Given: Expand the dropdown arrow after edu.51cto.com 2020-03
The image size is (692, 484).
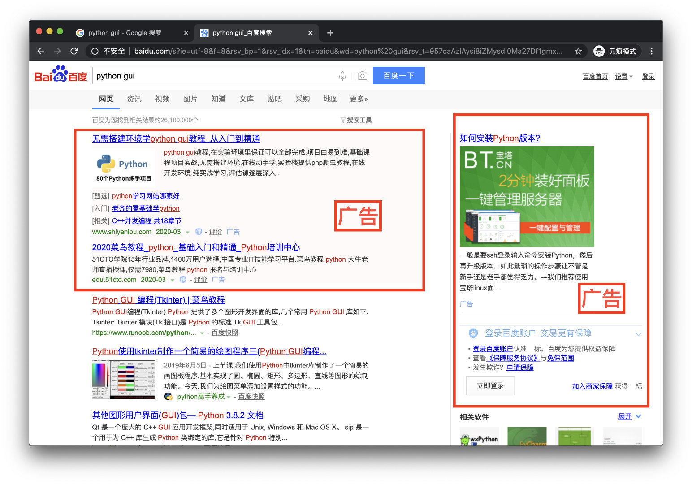Looking at the screenshot, I should click(x=172, y=280).
